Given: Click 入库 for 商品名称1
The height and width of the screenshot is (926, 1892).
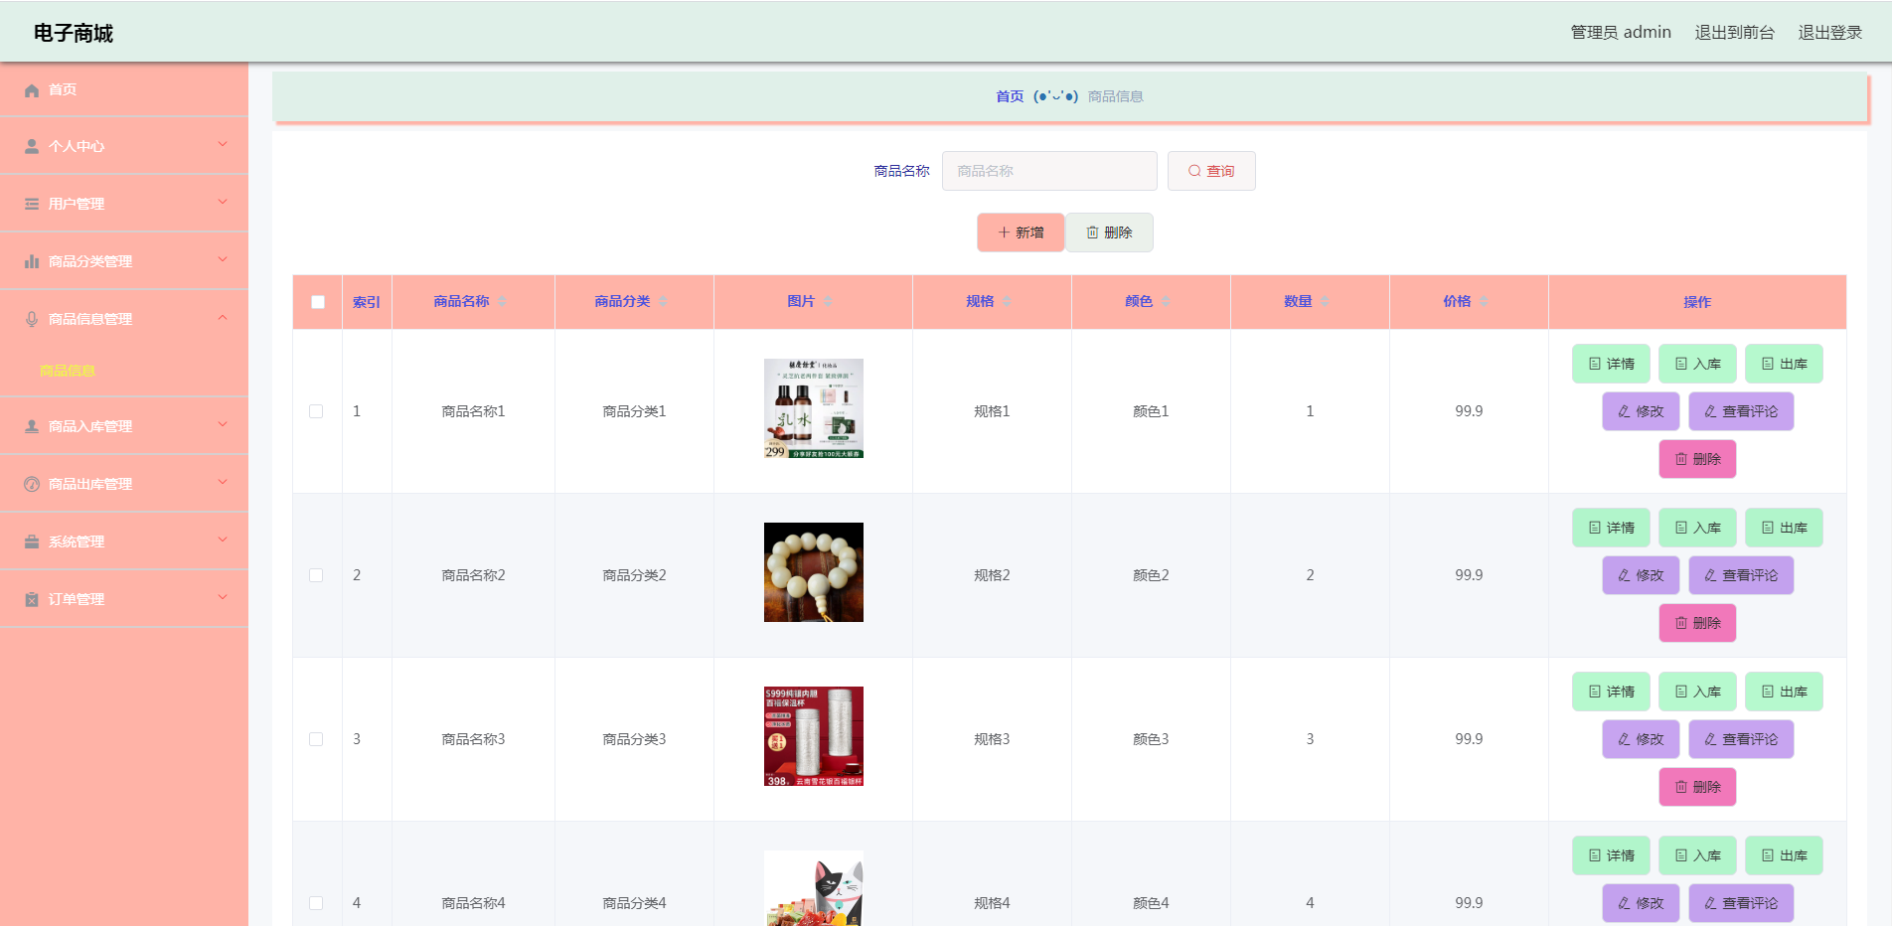Looking at the screenshot, I should (1697, 364).
